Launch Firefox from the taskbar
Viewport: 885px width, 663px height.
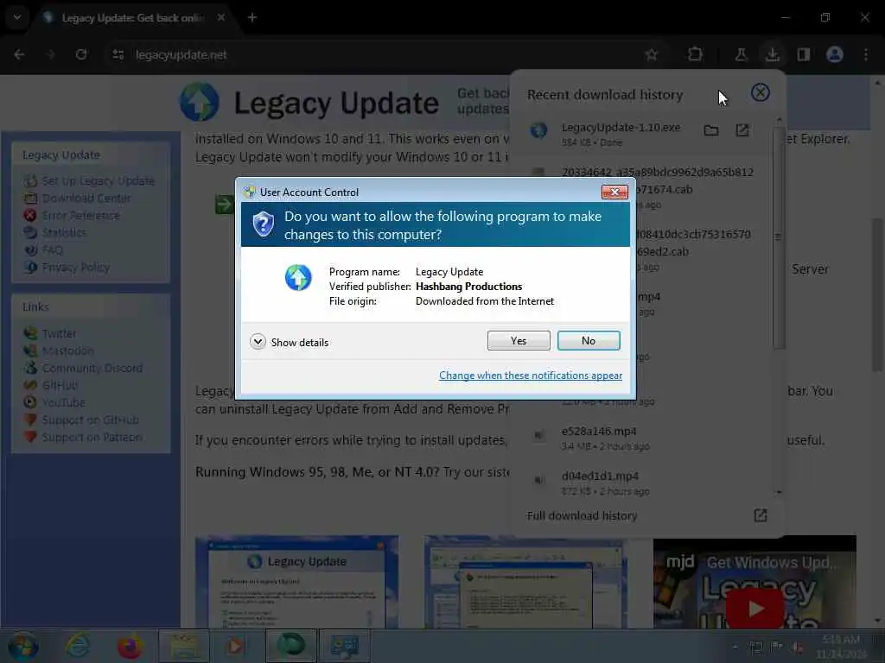[x=130, y=646]
